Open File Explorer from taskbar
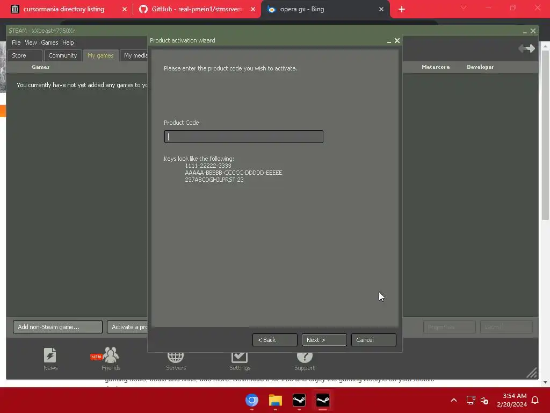This screenshot has width=550, height=413. coord(276,400)
